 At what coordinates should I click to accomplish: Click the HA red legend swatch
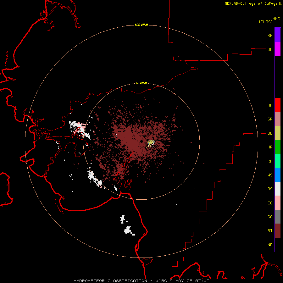point(278,105)
